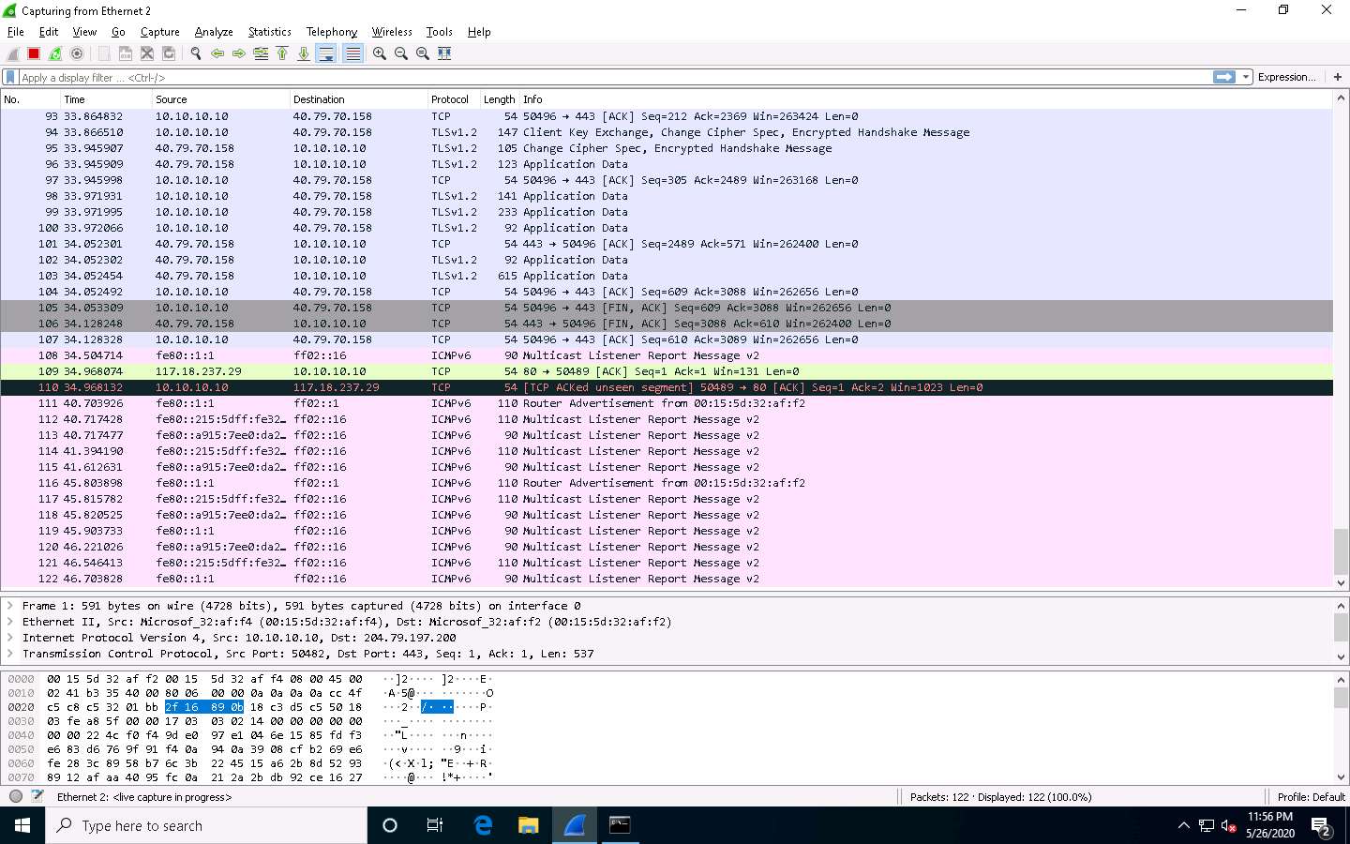This screenshot has width=1350, height=844.
Task: Click the display filter bookmark icon
Action: click(10, 78)
